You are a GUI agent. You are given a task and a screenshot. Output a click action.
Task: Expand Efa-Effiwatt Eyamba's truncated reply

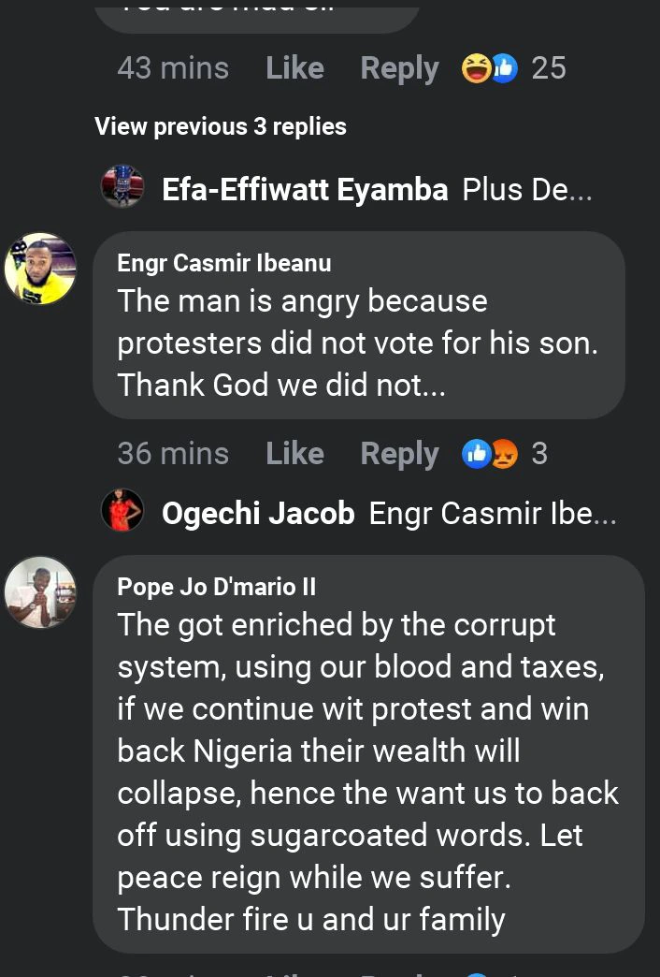(527, 190)
